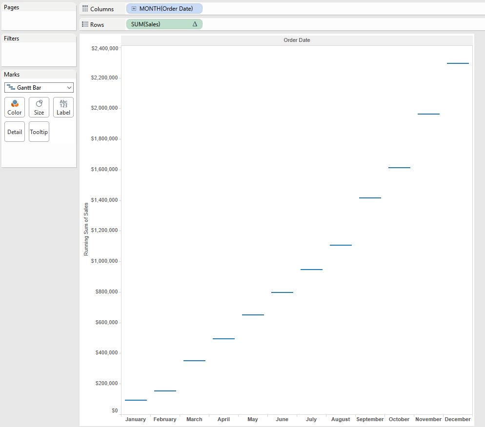The image size is (485, 427).
Task: Click the Pages shelf title
Action: click(11, 7)
